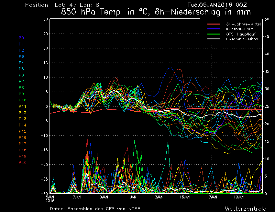The width and height of the screenshot is (275, 212).
Task: Click the Position Lat 47 Lon 8 text
Action: pos(62,5)
